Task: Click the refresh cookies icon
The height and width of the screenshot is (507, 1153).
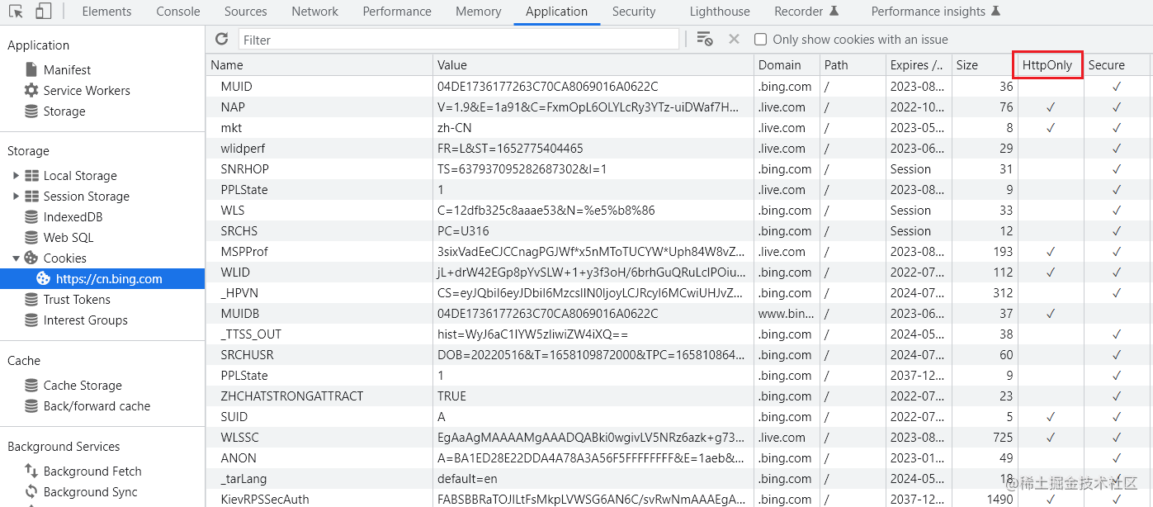Action: point(221,39)
